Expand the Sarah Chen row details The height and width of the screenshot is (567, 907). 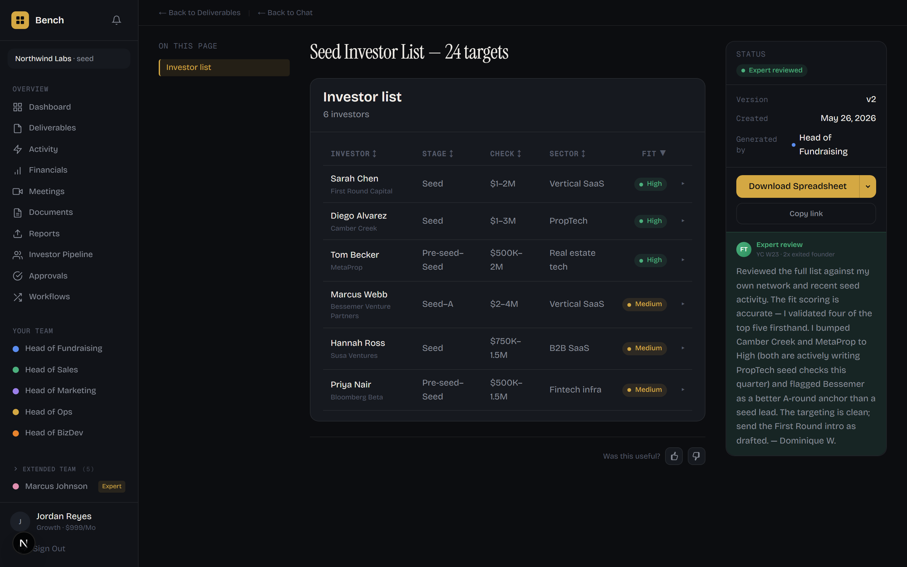coord(683,184)
